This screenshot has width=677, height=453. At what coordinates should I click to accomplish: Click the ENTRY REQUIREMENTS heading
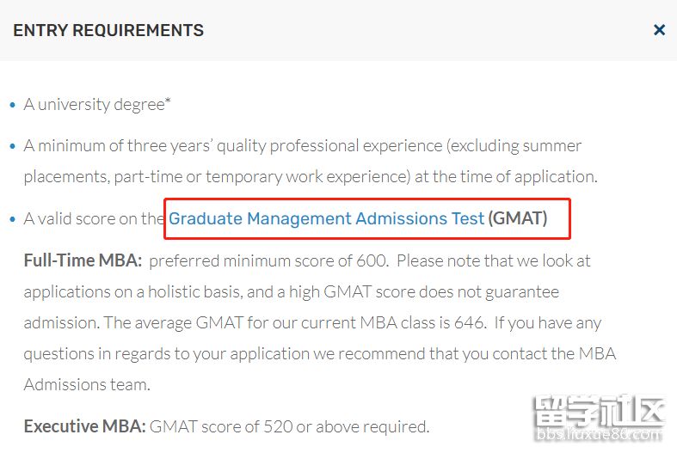coord(108,31)
